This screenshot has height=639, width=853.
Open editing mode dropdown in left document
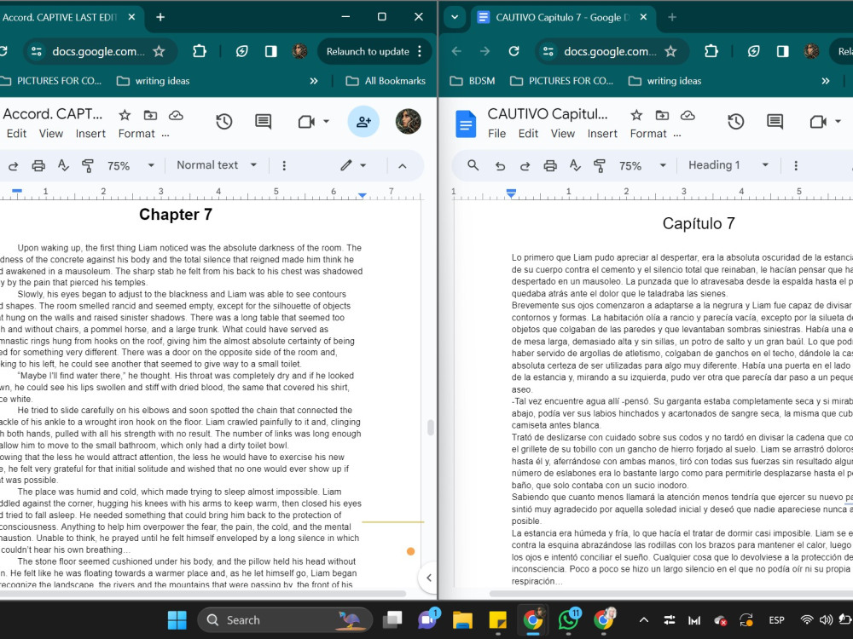(354, 165)
